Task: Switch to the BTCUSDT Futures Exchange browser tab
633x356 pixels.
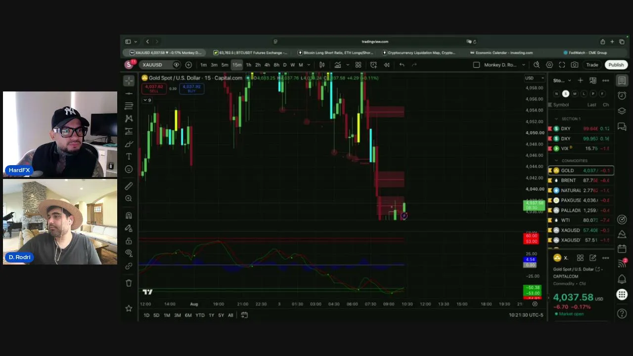Action: [x=250, y=53]
